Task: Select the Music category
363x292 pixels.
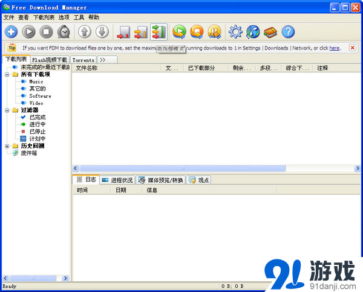Action: (36, 81)
